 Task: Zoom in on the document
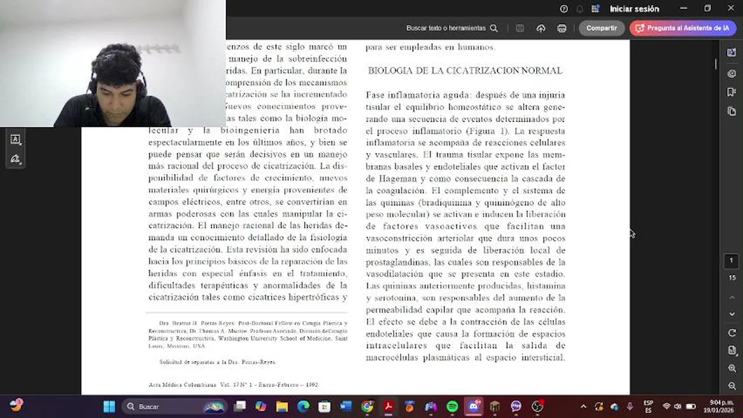732,368
